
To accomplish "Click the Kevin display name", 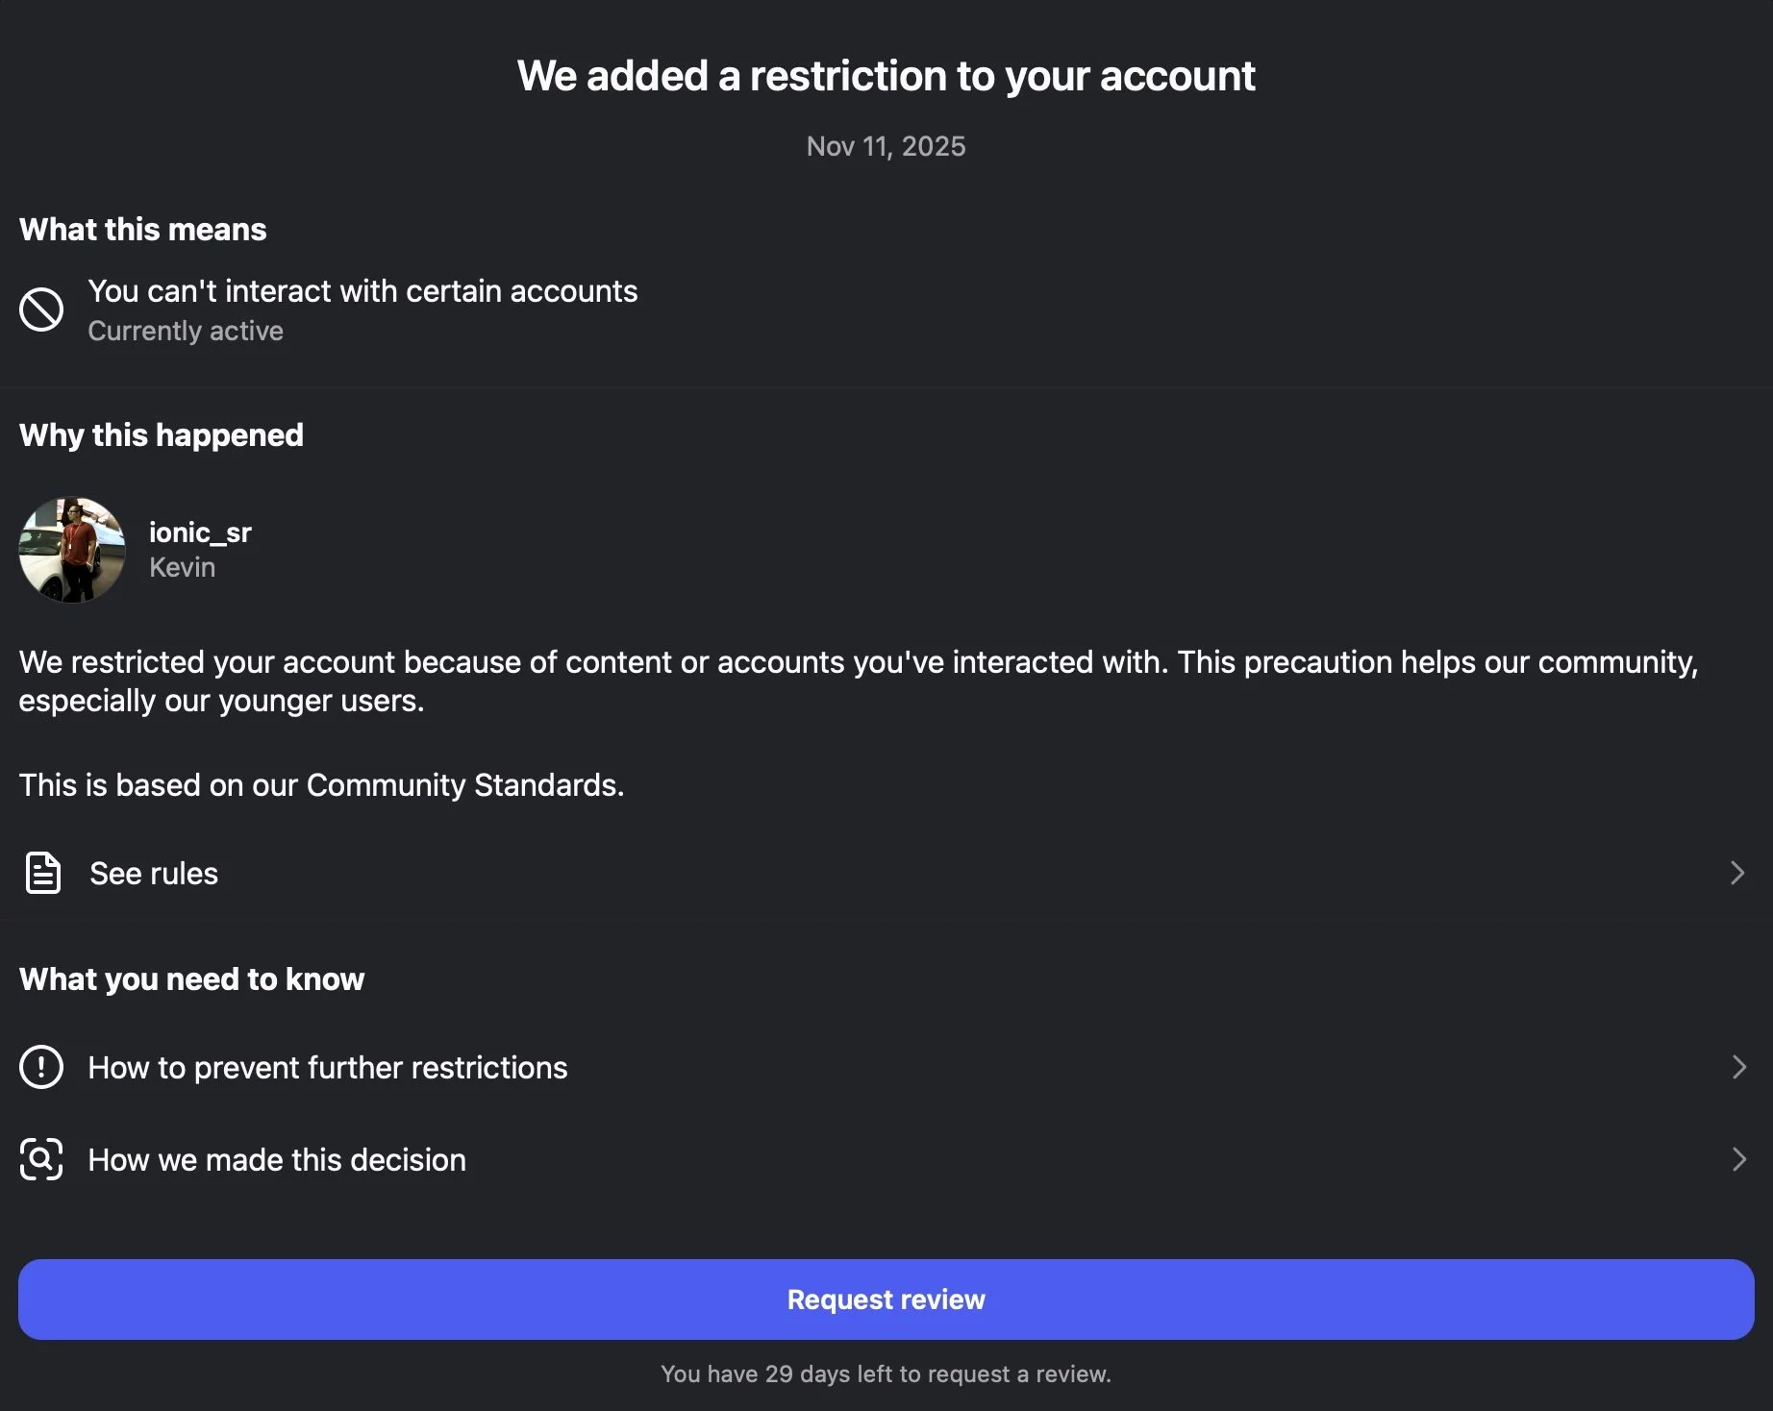I will pyautogui.click(x=182, y=567).
